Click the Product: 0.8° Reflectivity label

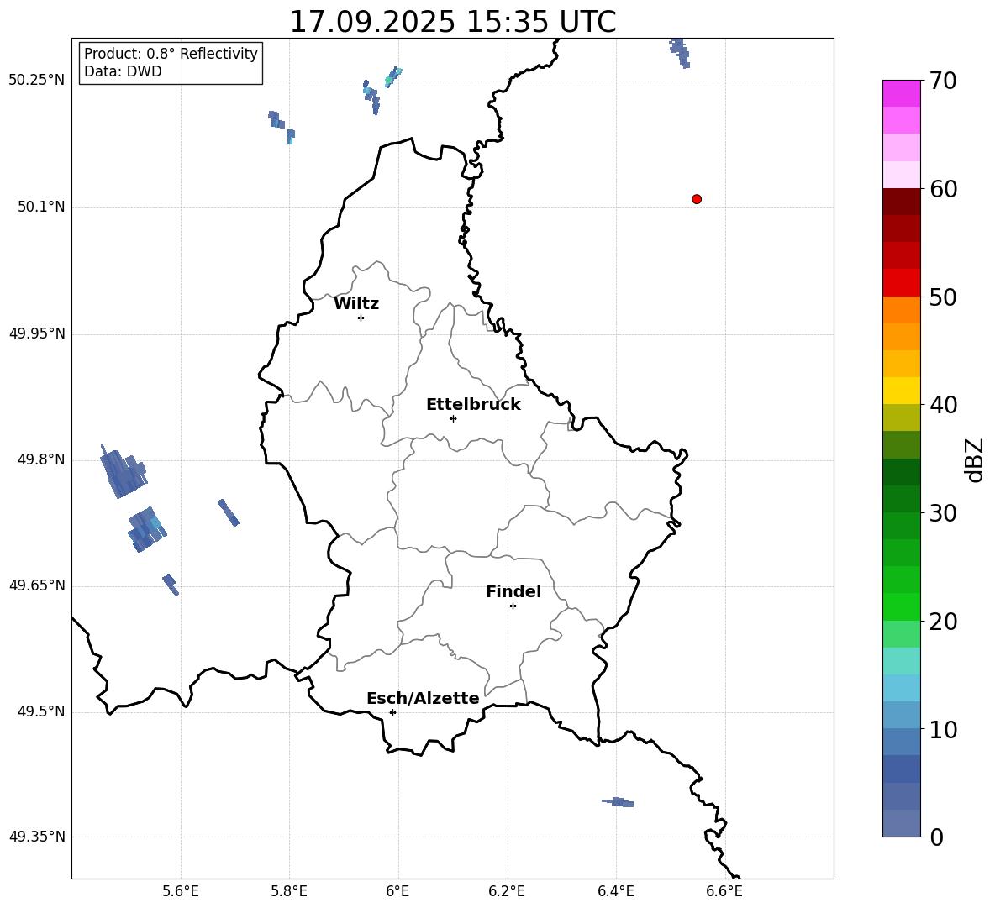[171, 54]
